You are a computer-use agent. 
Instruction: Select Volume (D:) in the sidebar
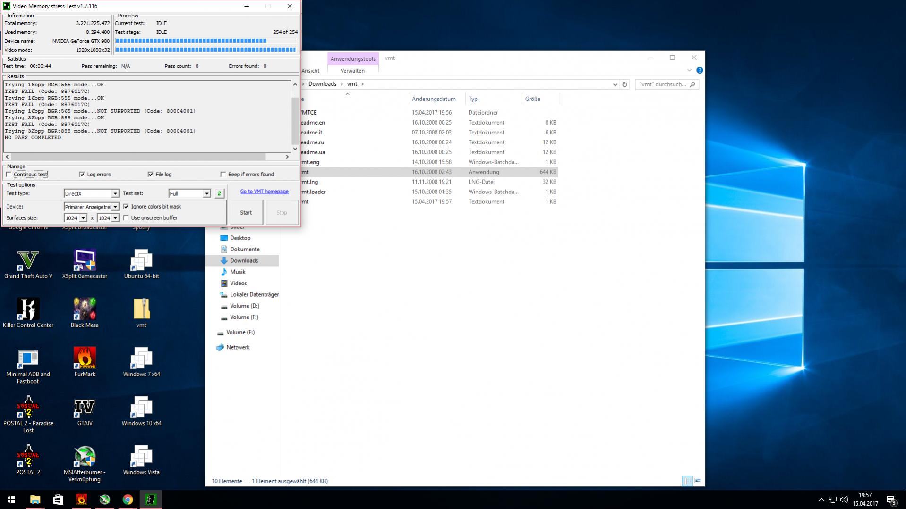point(244,306)
